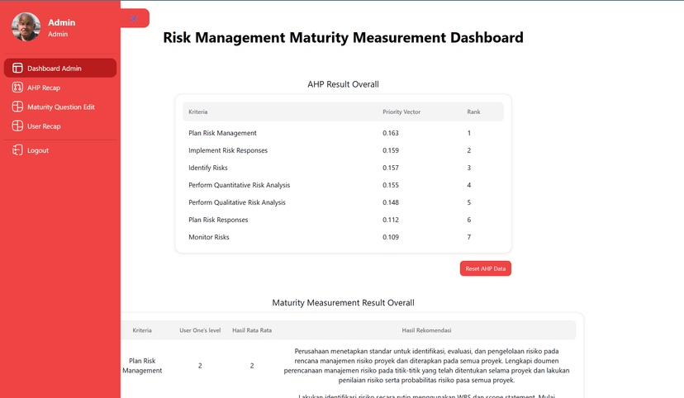Image resolution: width=684 pixels, height=398 pixels.
Task: Open the User Recap page
Action: 44,126
